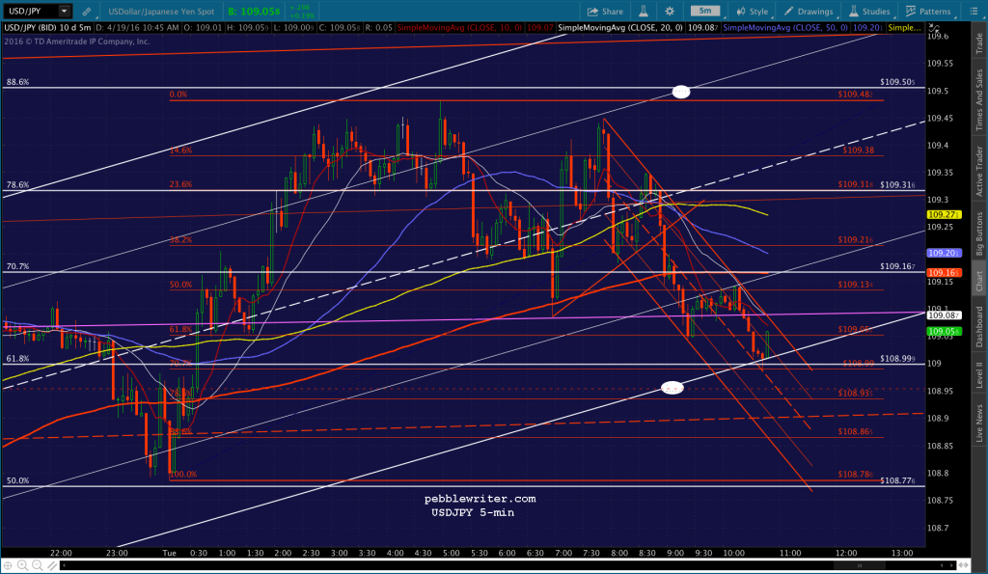Click the $109.48 red retracement label
988x574 pixels.
[x=856, y=94]
